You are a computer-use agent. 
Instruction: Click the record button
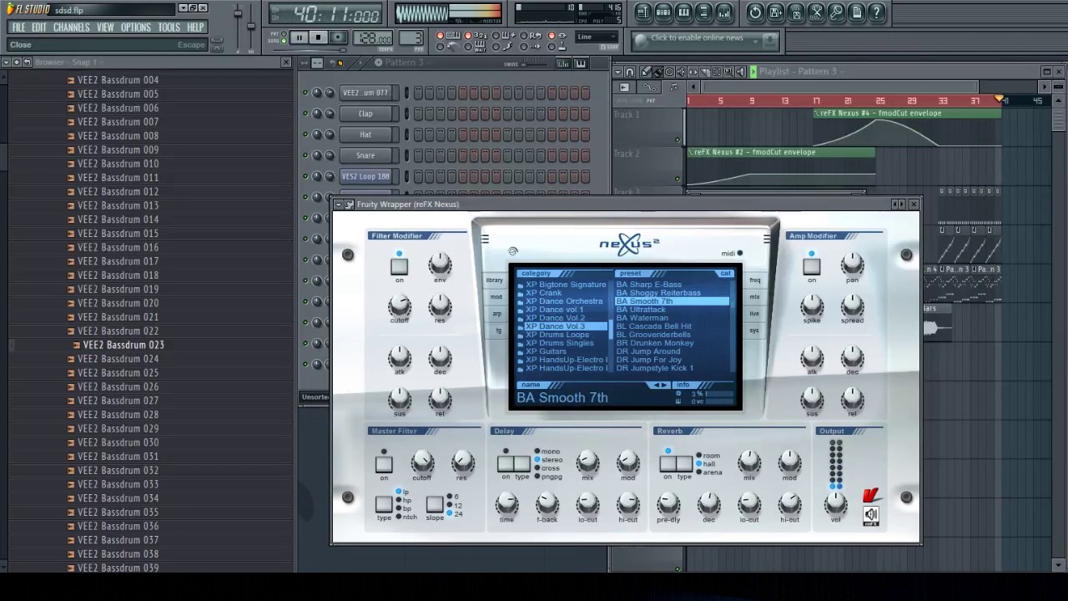click(x=338, y=38)
